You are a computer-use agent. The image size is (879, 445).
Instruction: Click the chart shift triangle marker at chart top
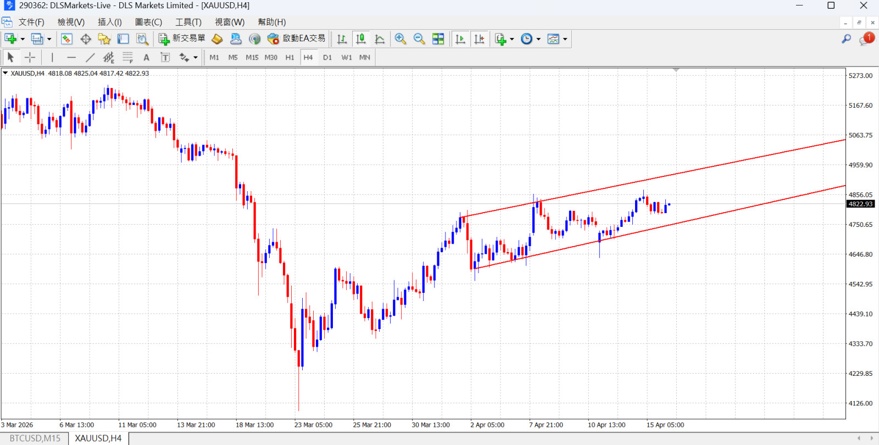676,70
